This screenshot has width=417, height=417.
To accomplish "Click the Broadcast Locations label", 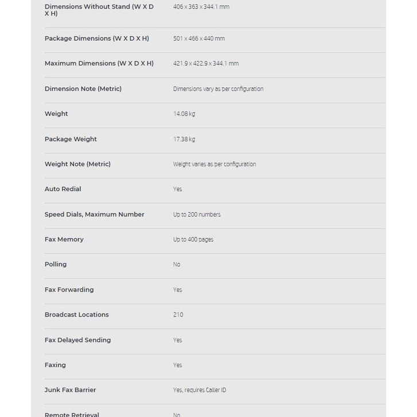I will pos(76,315).
